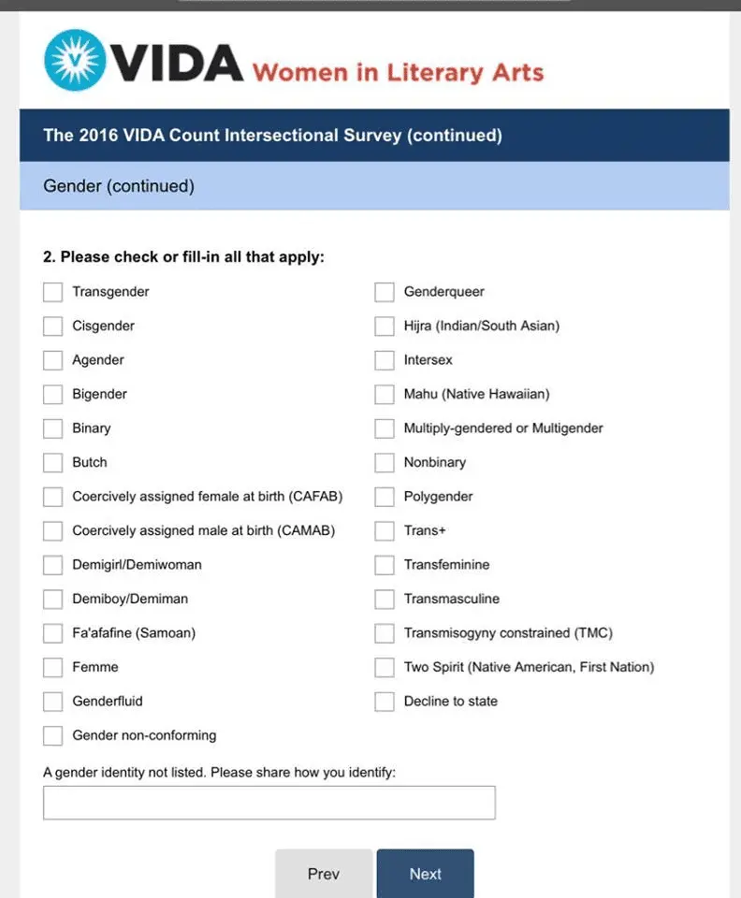The image size is (741, 898).
Task: Enable the Genderfluid checkbox
Action: 53,702
